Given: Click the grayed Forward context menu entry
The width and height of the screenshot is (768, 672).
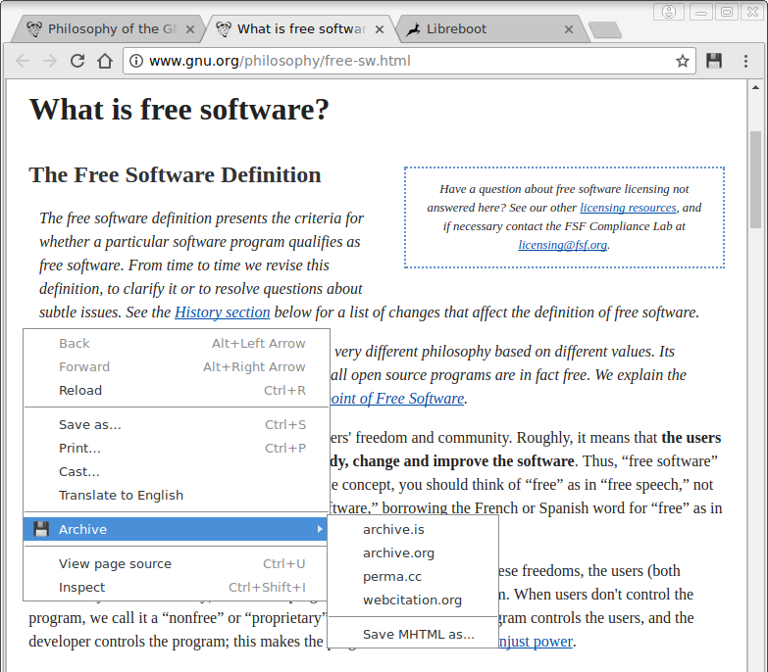Looking at the screenshot, I should tap(177, 366).
